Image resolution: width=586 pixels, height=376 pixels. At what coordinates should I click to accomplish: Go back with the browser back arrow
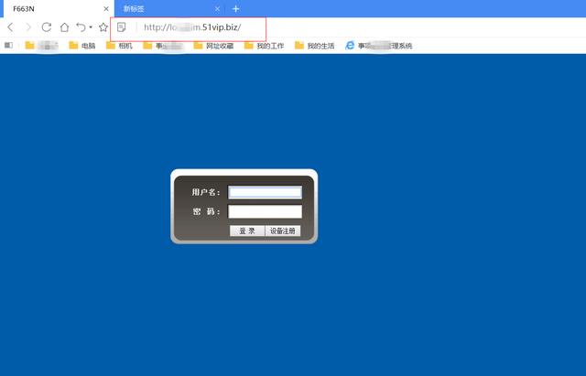pos(10,27)
